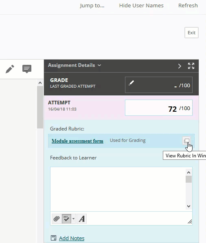Click Refresh in the top bar
This screenshot has width=206, height=243.
[x=188, y=6]
